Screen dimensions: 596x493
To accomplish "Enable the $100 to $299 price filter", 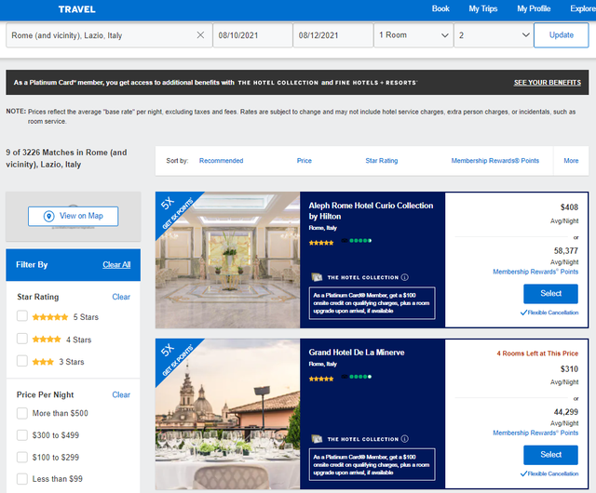I will pyautogui.click(x=22, y=457).
